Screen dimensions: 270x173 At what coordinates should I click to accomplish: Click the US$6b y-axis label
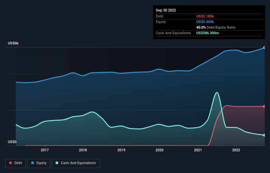click(x=13, y=43)
